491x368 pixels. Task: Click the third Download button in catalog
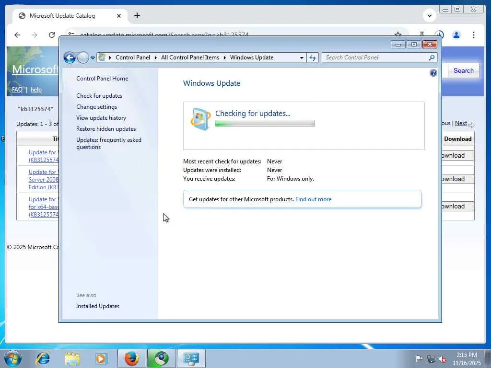tap(457, 206)
